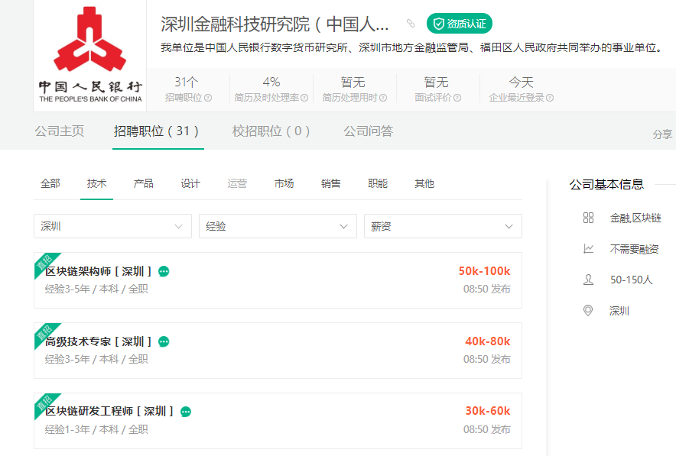Click the People's Bank of China logo
The width and height of the screenshot is (676, 456).
(x=90, y=55)
